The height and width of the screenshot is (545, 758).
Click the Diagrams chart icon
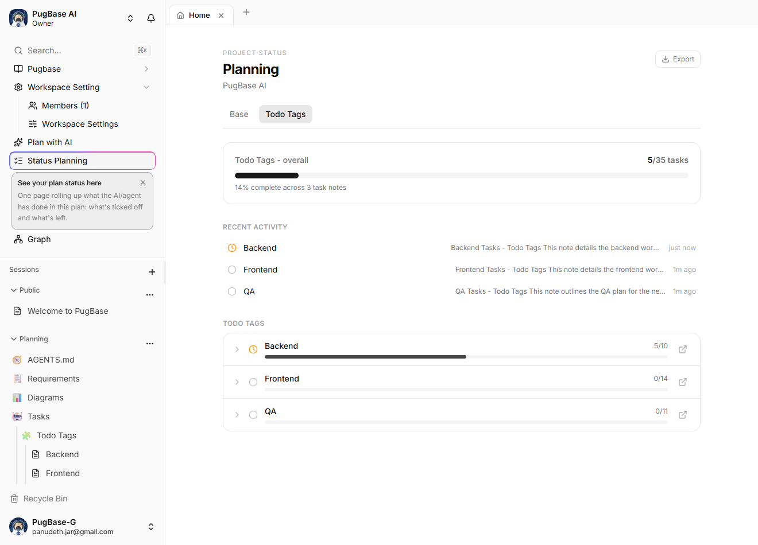click(x=17, y=398)
